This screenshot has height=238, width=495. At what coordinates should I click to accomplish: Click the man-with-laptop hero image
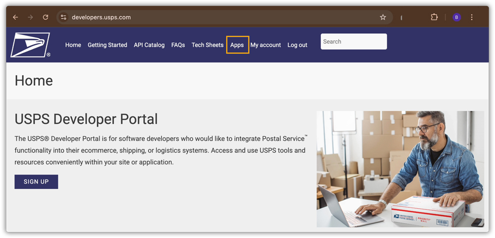pos(400,169)
